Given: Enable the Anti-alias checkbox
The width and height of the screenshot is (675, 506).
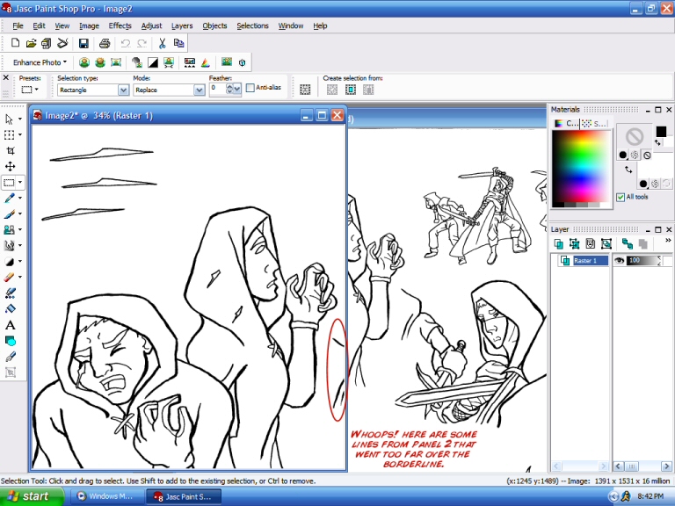Looking at the screenshot, I should pos(250,88).
